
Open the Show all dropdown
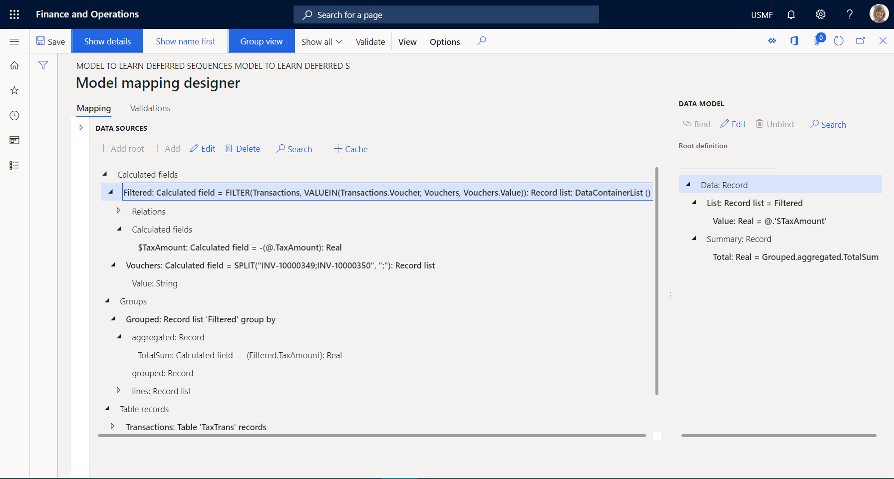[x=321, y=41]
